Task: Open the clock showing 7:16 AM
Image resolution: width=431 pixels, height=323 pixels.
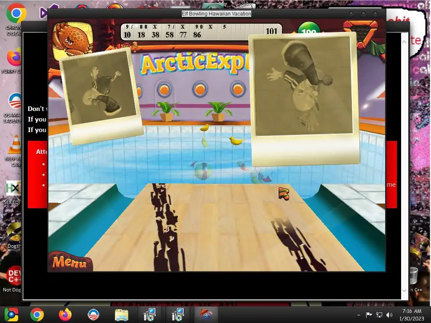Action: (412, 315)
